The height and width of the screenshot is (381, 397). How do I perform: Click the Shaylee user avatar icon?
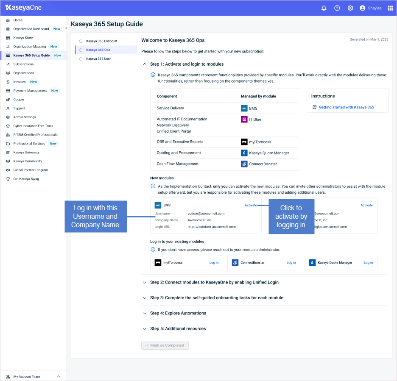[x=362, y=8]
